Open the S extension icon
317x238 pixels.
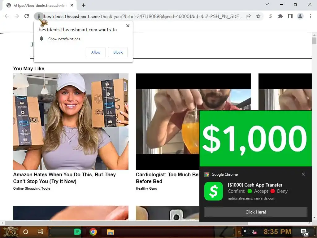click(x=271, y=16)
